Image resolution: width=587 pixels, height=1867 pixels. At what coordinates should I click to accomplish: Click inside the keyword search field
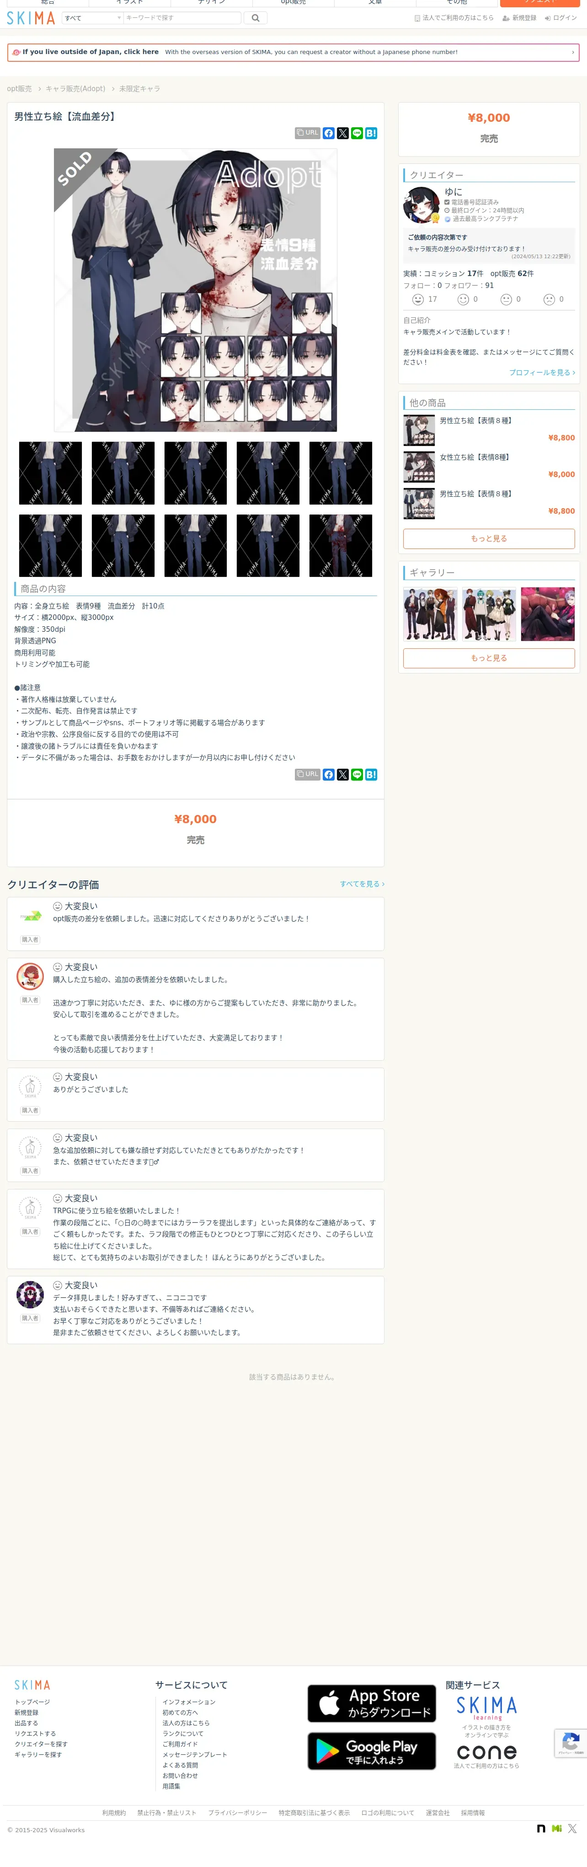pyautogui.click(x=182, y=18)
